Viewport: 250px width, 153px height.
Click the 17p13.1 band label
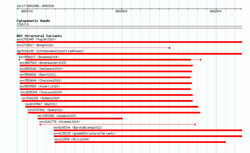(x=23, y=24)
